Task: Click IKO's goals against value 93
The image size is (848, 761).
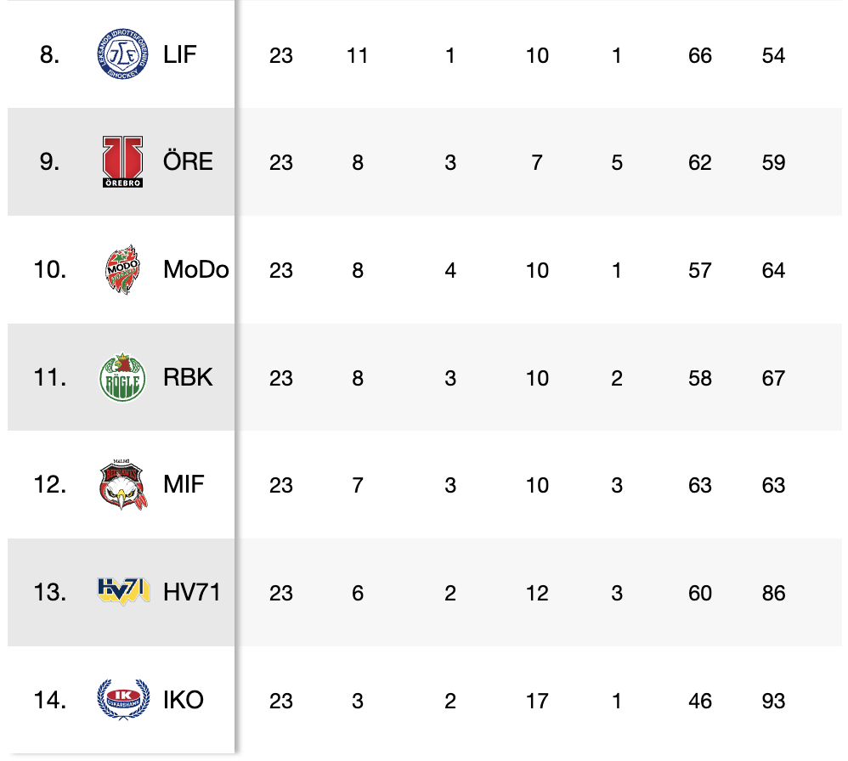Action: [773, 701]
